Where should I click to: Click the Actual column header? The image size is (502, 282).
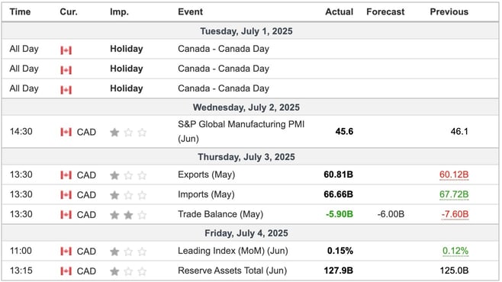pyautogui.click(x=339, y=12)
